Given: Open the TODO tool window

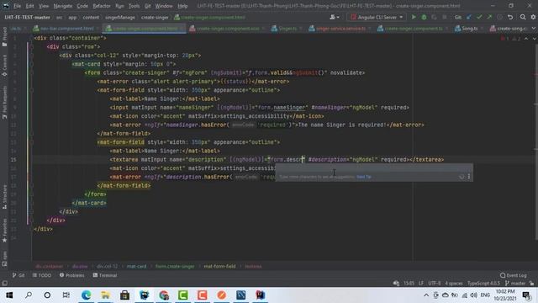Looking at the screenshot, I should (x=42, y=275).
